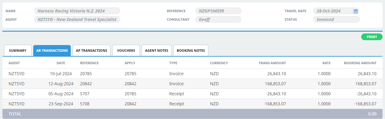Open the AP Transactions tab
Viewport: 385px width, 119px height.
(x=92, y=51)
